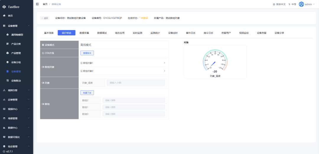Click the 组态管理 icon in sidebar
Screen dimensions: 319x154
pyautogui.click(x=4, y=147)
